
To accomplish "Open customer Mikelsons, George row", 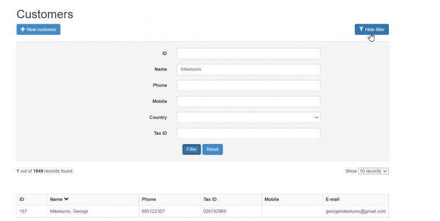I will [x=69, y=211].
